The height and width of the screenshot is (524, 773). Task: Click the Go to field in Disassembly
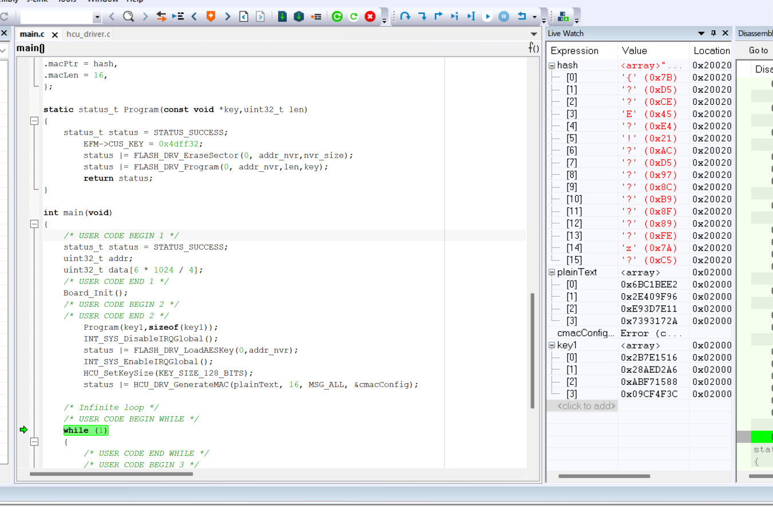click(x=759, y=50)
